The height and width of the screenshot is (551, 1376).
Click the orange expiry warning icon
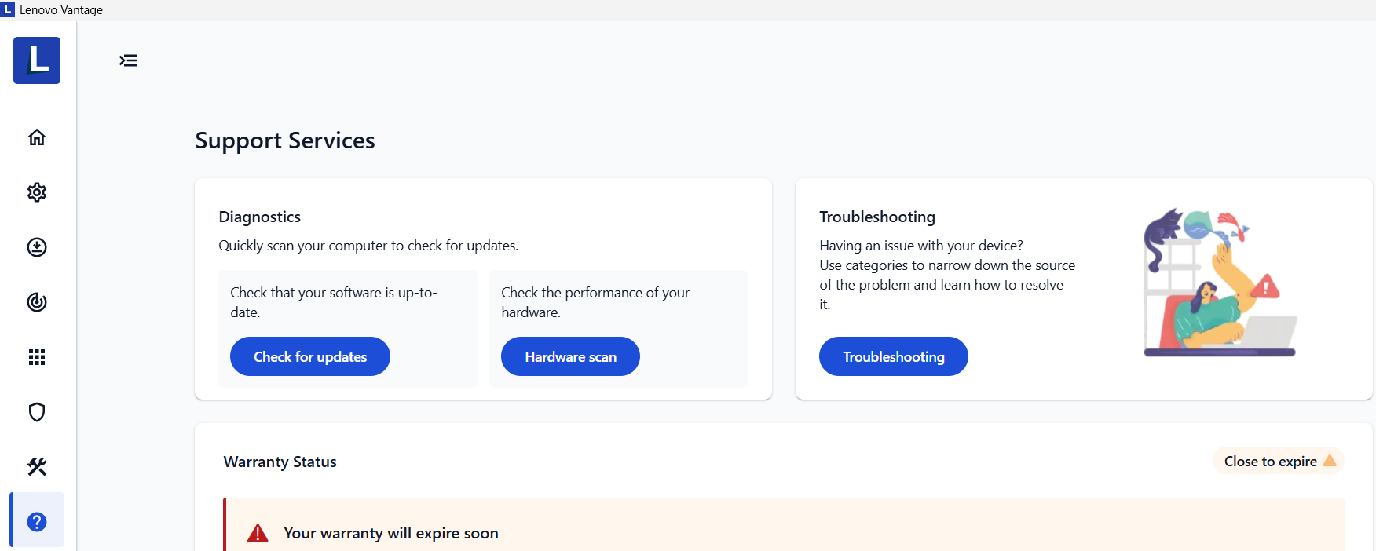[1330, 461]
